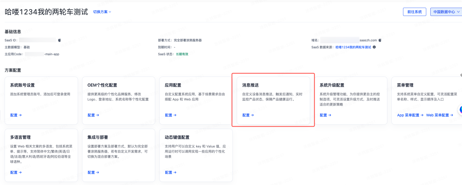Click the 方案配置 section heading

(x=13, y=70)
